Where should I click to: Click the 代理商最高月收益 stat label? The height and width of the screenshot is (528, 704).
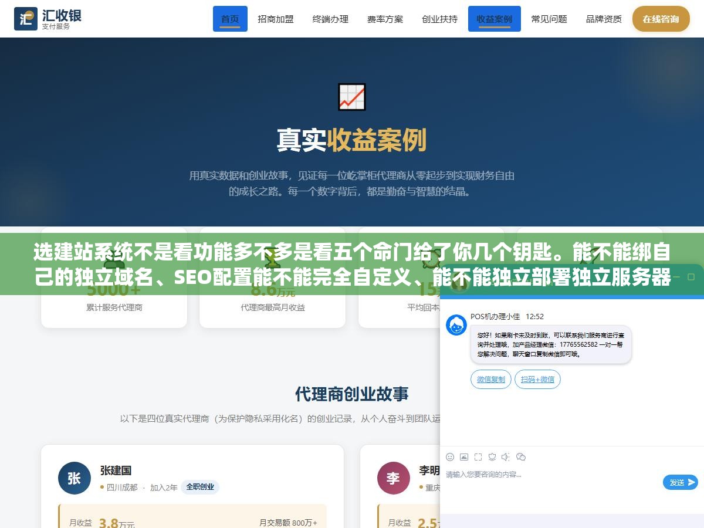click(273, 307)
